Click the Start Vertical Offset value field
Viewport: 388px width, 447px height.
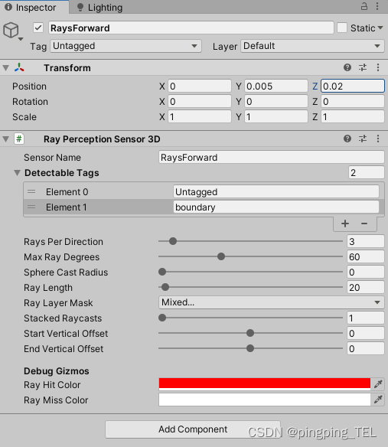pos(366,333)
